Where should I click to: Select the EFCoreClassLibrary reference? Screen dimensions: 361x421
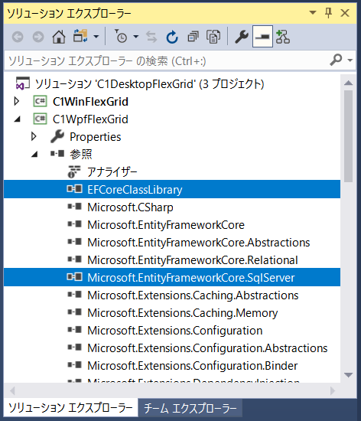135,190
